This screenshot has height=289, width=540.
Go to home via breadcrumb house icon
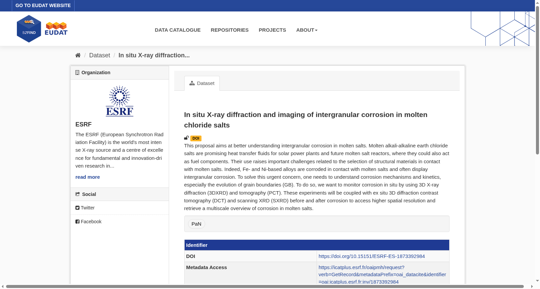[x=78, y=55]
